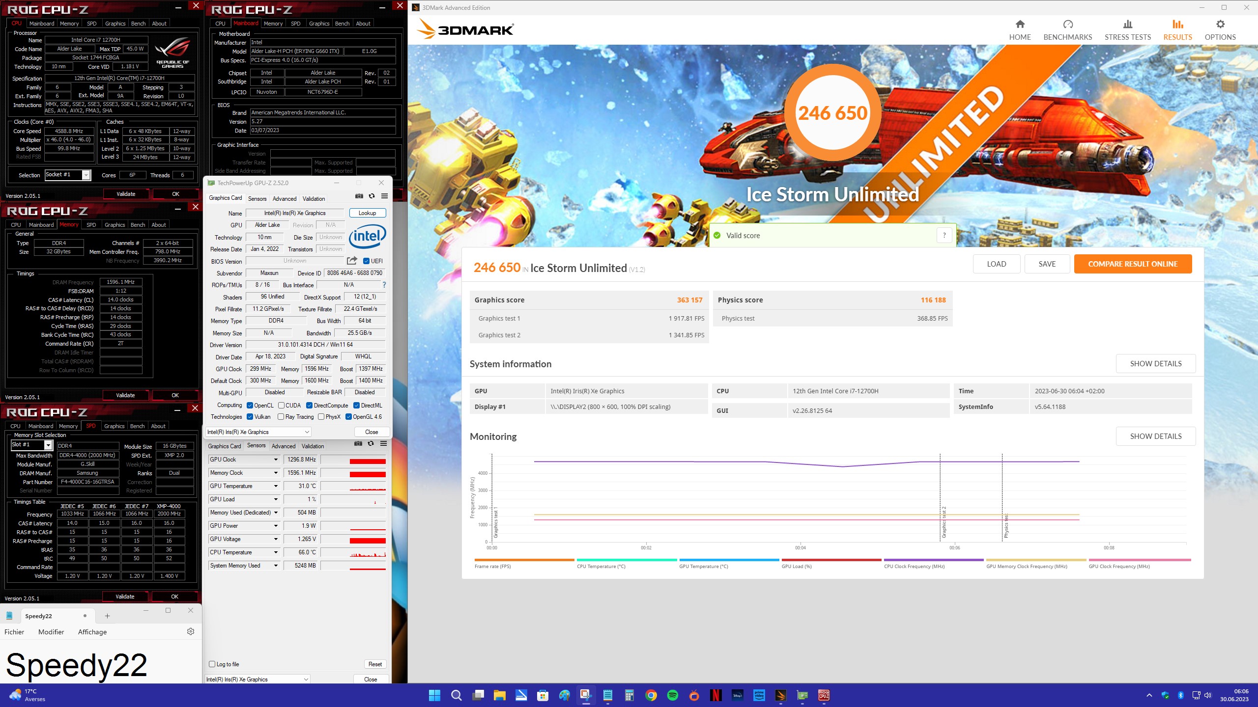Click the GPU-Z refresh icon
The width and height of the screenshot is (1258, 707).
(x=372, y=196)
